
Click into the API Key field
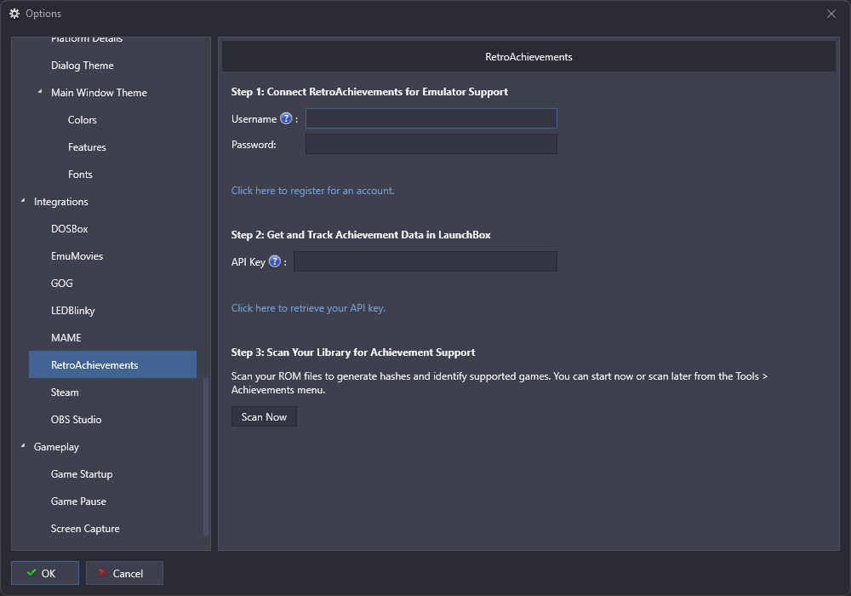click(x=425, y=261)
